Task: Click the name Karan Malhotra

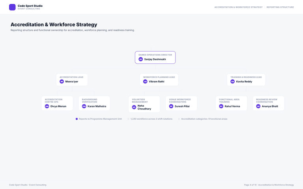Action: click(x=97, y=106)
